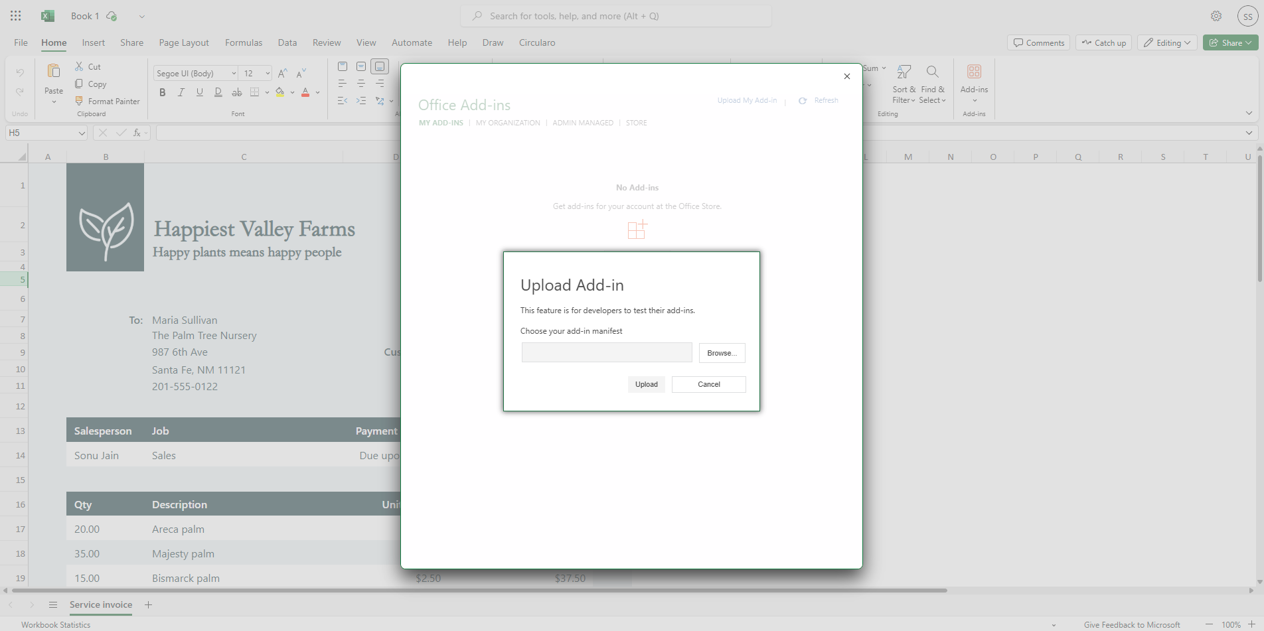Open the MY ORGANIZATION tab in Office Add-ins
Screen dimensions: 1264x631
[507, 122]
